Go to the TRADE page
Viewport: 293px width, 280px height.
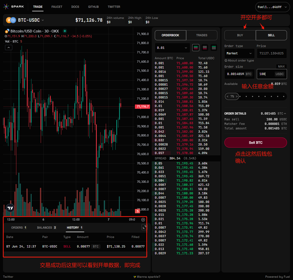38,7
